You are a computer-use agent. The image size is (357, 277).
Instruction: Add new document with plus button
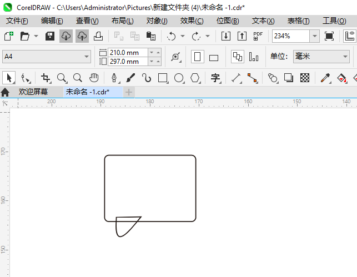(x=129, y=92)
